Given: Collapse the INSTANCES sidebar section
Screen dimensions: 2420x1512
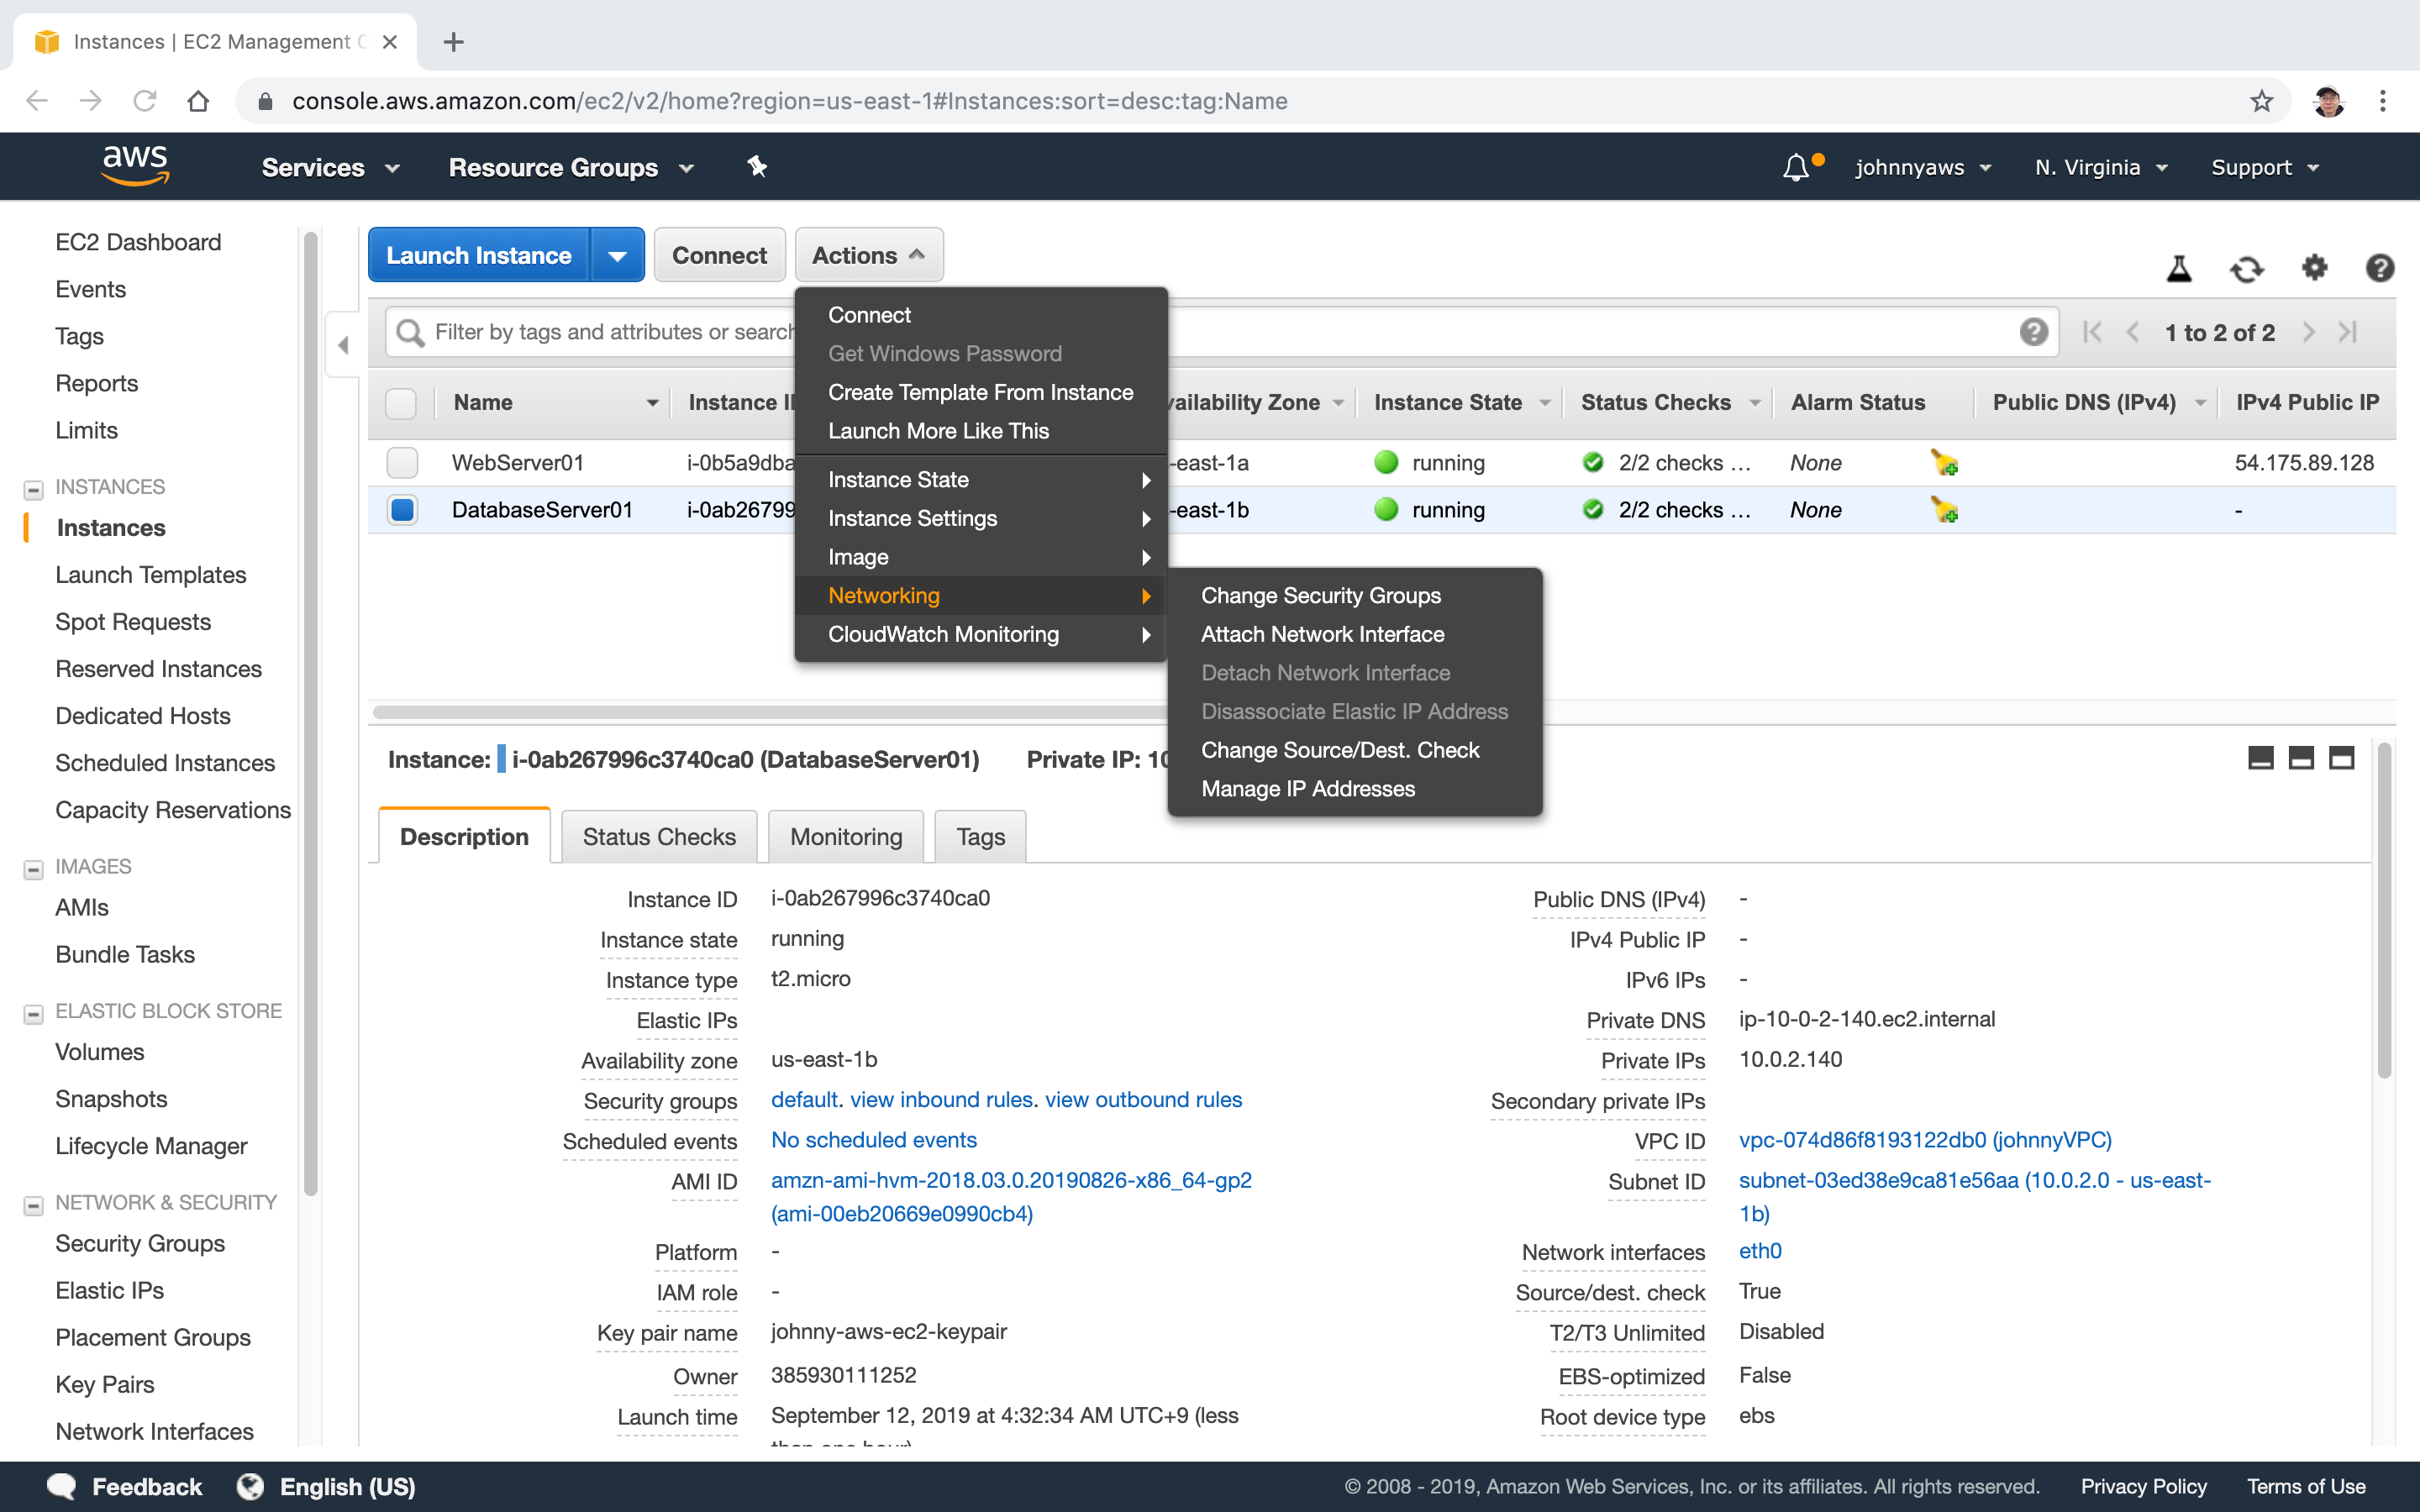Looking at the screenshot, I should point(33,489).
